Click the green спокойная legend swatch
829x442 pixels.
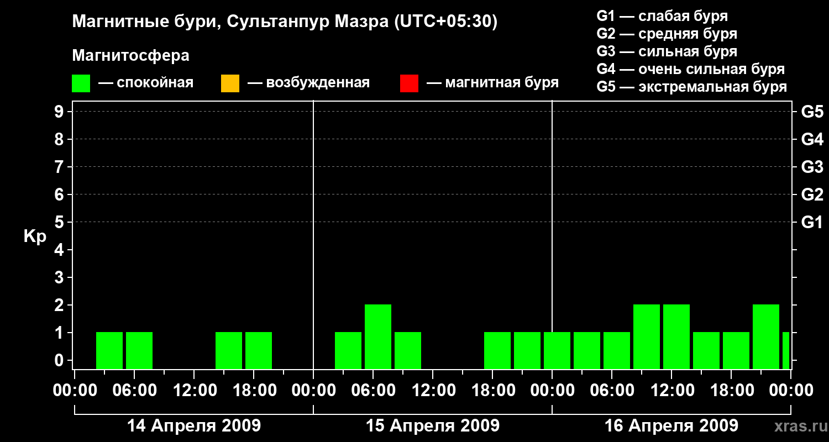(x=81, y=83)
